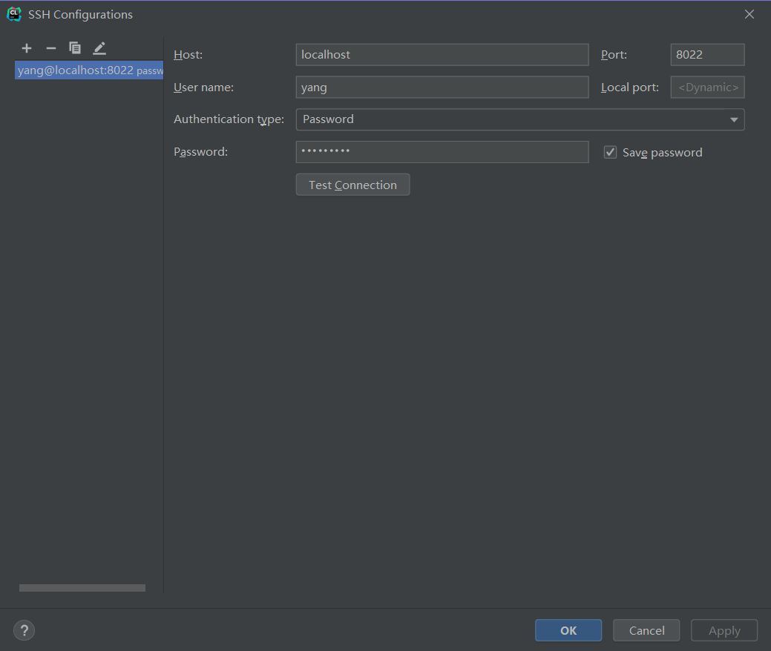The image size is (771, 651).
Task: Add a new SSH configuration
Action: 27,48
